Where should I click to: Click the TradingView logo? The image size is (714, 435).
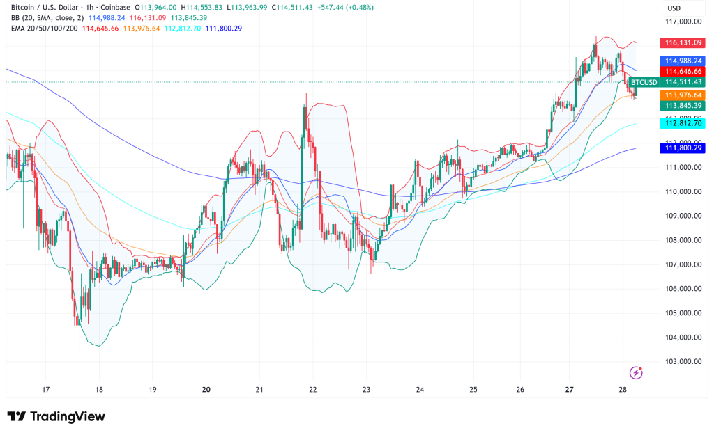click(x=56, y=416)
